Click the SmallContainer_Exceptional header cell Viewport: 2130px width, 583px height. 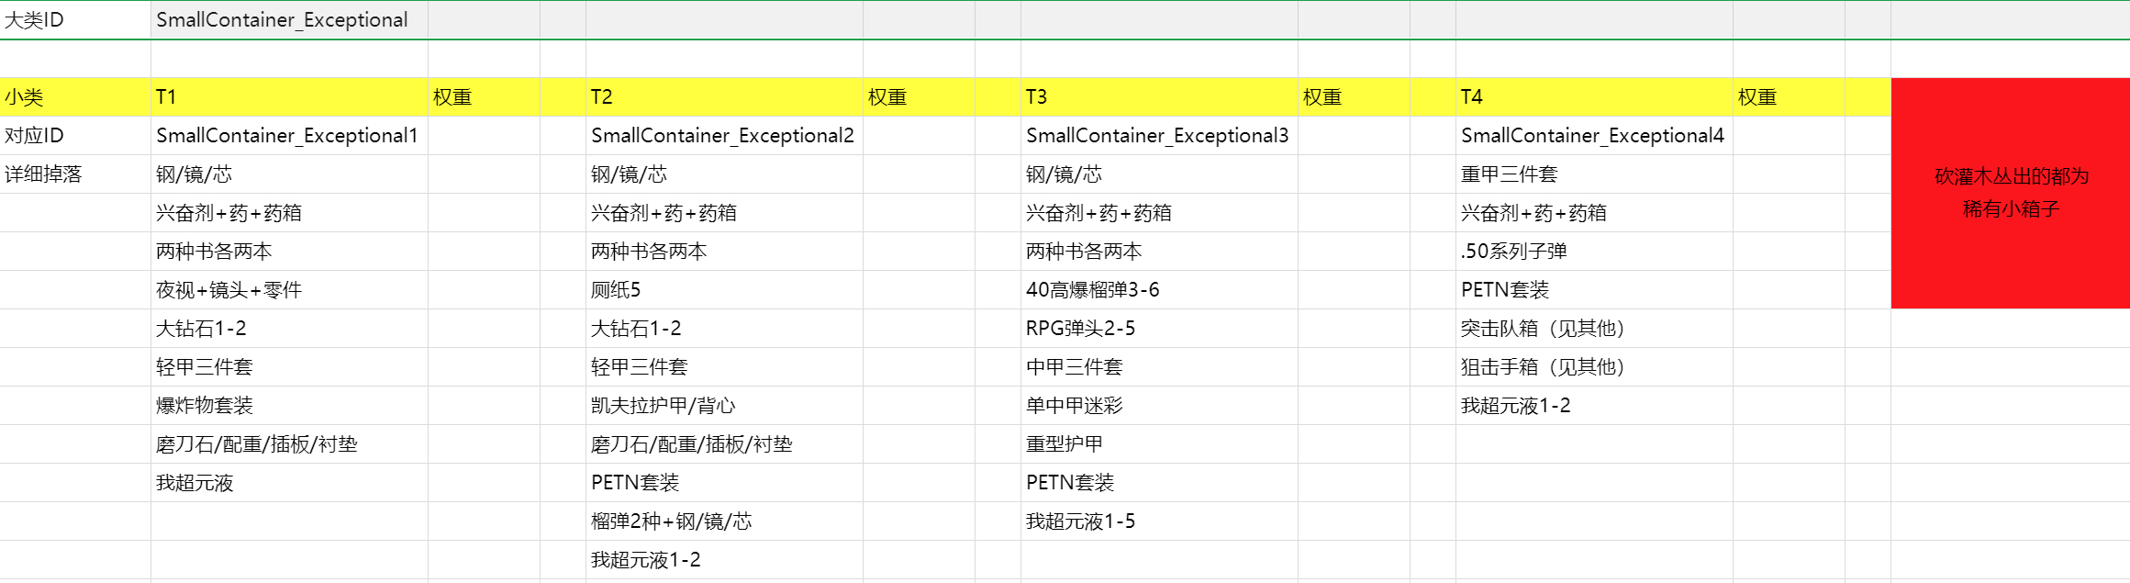click(289, 20)
